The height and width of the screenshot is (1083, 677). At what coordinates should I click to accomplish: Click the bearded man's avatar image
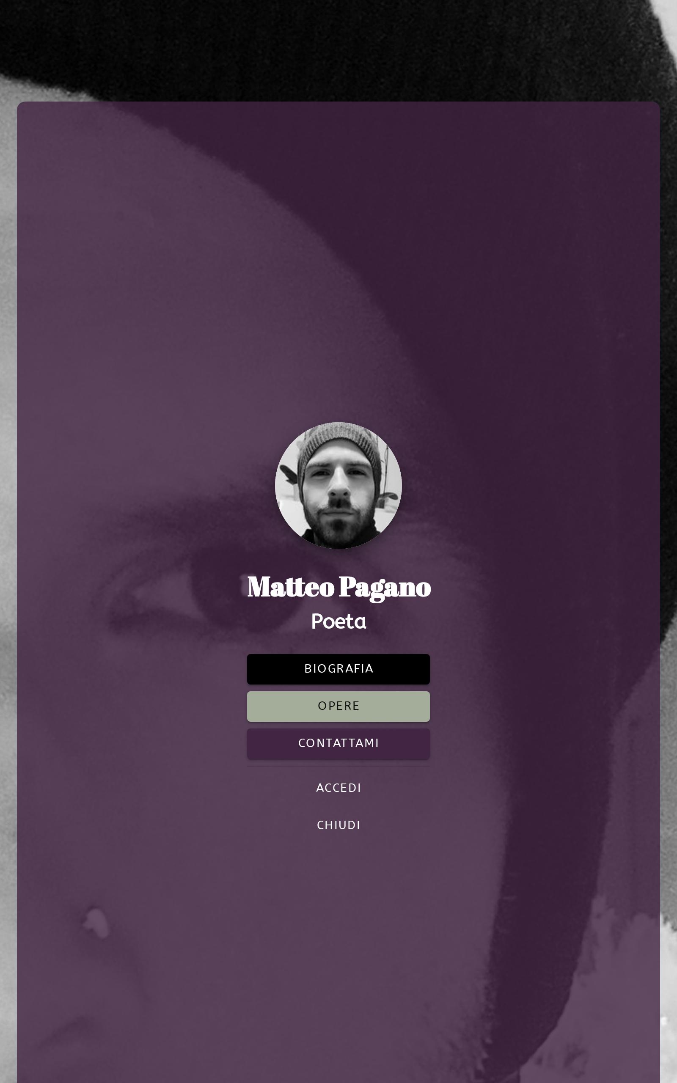tap(338, 486)
